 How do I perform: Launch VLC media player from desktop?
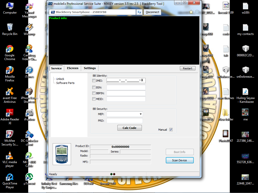click(x=10, y=159)
